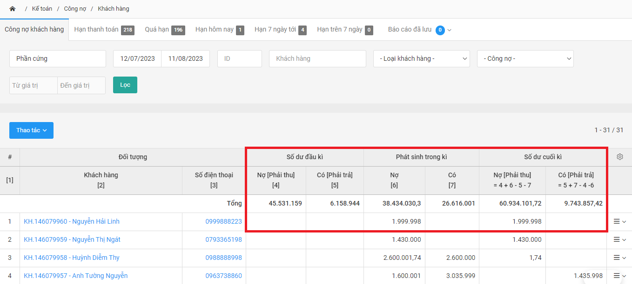Click the Khách hàng search field

(317, 59)
